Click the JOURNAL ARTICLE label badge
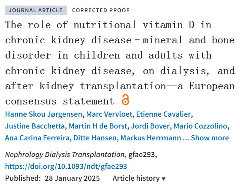 pos(36,10)
